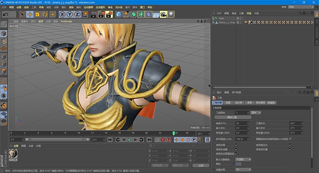The image size is (319, 173).
Task: Uncheck the second right-column checkbox under LOD
Action: (x=290, y=149)
